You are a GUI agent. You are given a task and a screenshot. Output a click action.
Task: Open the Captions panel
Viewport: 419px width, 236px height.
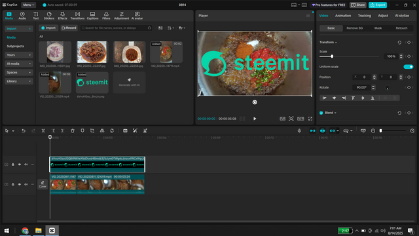click(x=92, y=16)
